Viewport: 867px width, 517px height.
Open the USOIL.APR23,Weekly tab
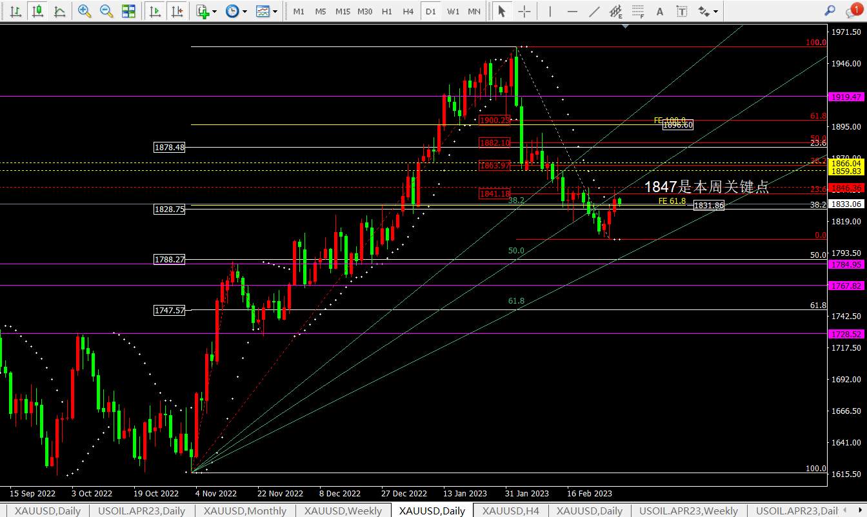pyautogui.click(x=688, y=511)
